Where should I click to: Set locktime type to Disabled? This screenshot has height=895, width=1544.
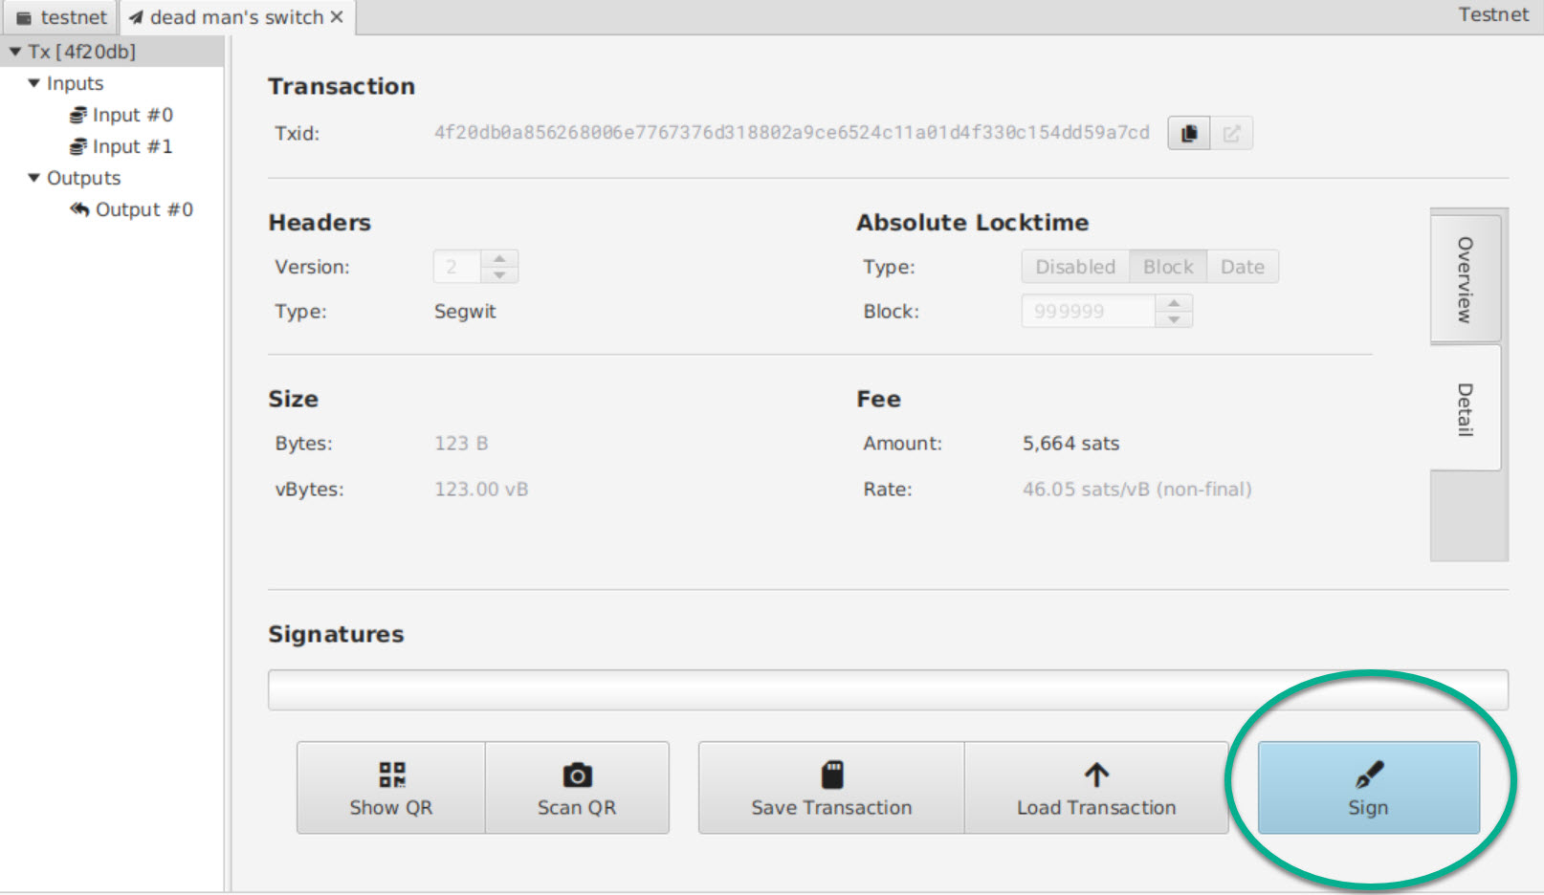click(x=1075, y=267)
